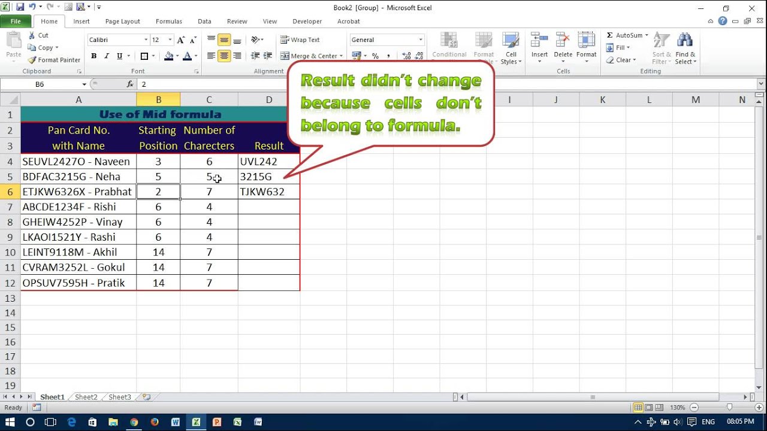
Task: Expand the number format dropdown
Action: [421, 40]
